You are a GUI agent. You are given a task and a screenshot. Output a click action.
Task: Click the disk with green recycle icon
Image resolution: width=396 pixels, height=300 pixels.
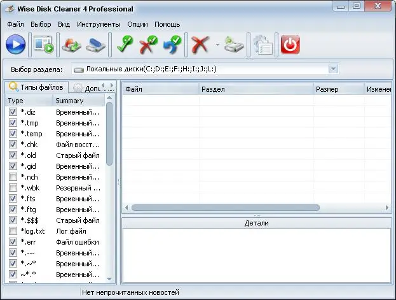coord(234,45)
